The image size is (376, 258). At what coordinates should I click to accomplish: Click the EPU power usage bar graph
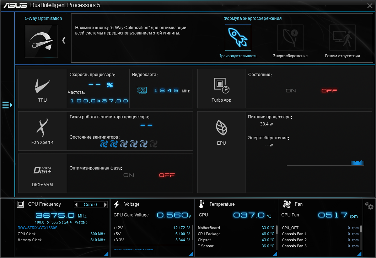pos(357,163)
